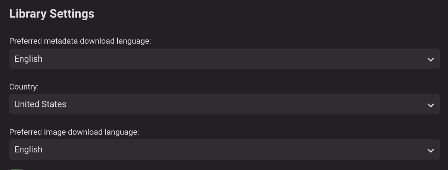Expand the Preferred image download language dropdown
448x170 pixels.
tap(224, 149)
